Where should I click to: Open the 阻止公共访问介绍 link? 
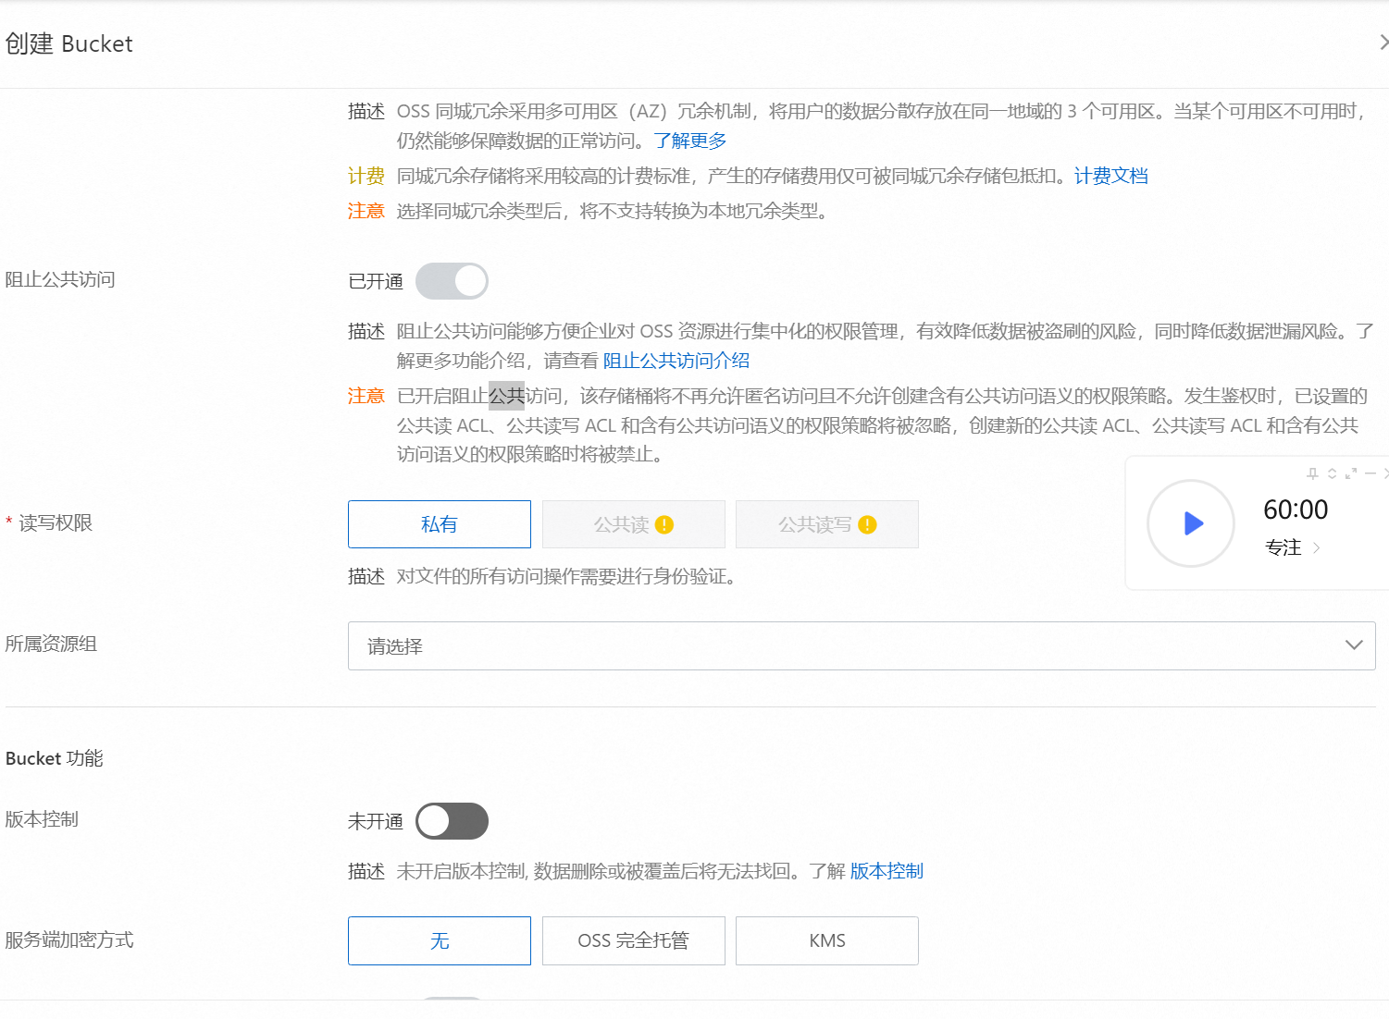click(x=676, y=361)
